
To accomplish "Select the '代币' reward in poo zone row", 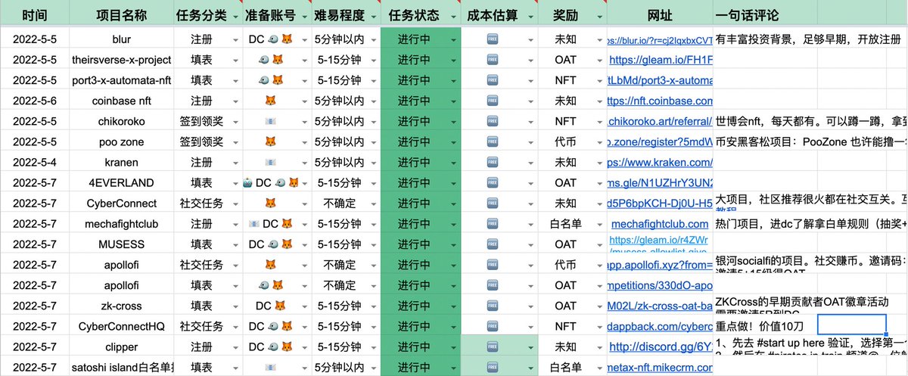I will click(565, 141).
